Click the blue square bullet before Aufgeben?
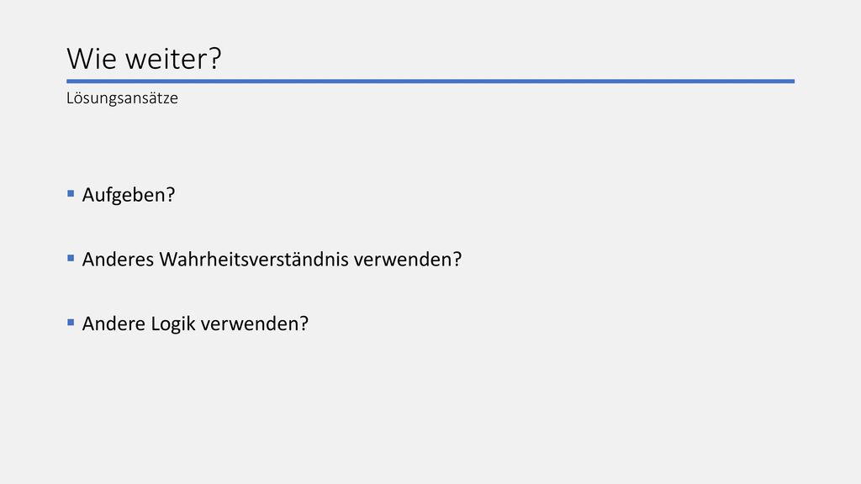Image resolution: width=861 pixels, height=484 pixels. coord(71,194)
